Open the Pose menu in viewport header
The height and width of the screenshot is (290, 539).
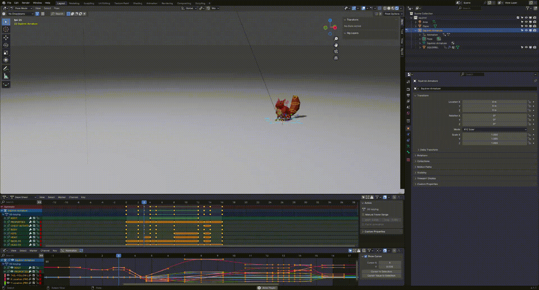(x=57, y=8)
